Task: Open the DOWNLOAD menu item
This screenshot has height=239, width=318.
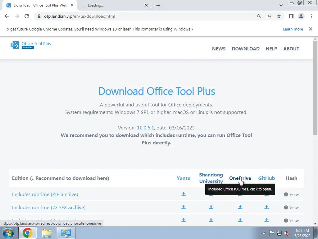Action: pyautogui.click(x=246, y=49)
